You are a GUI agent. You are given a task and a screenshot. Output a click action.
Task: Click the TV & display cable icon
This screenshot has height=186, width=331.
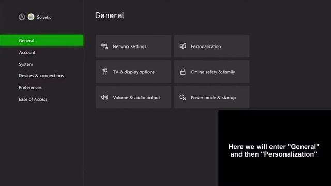click(x=104, y=72)
